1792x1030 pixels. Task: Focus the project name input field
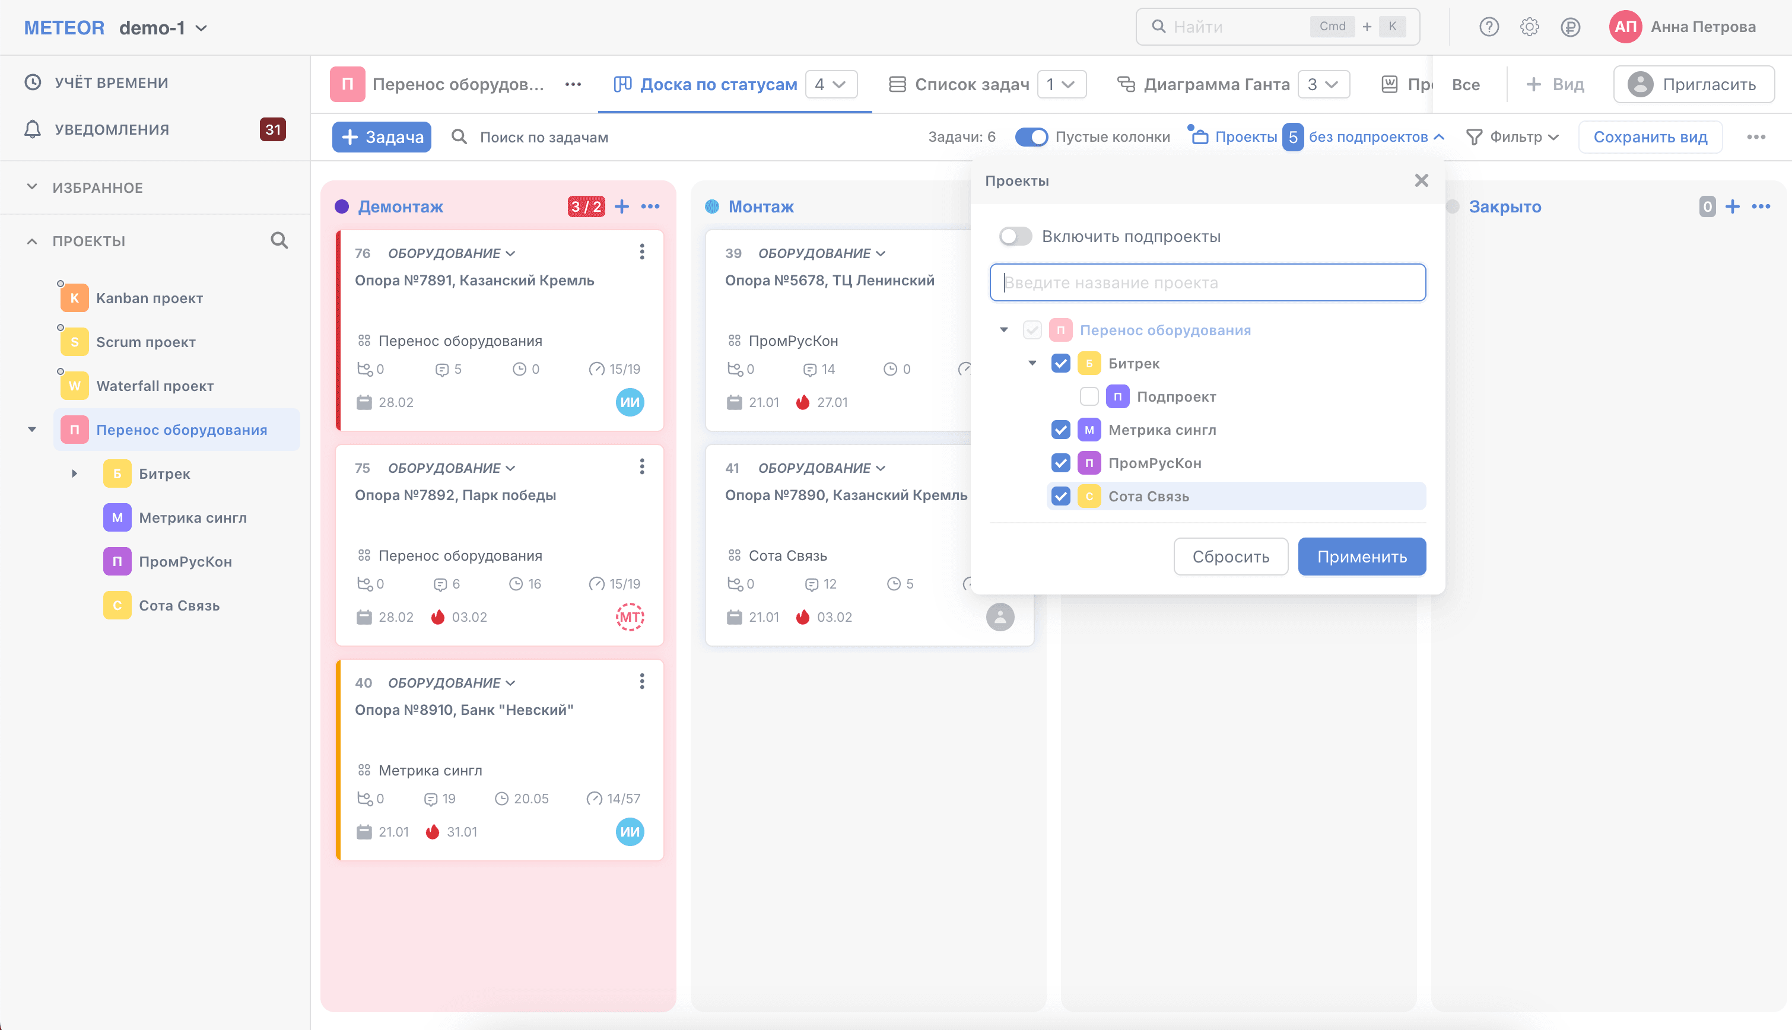(x=1207, y=283)
